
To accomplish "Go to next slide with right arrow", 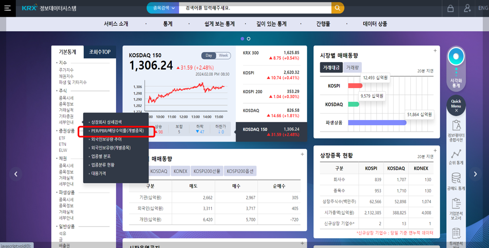I will [x=475, y=174].
